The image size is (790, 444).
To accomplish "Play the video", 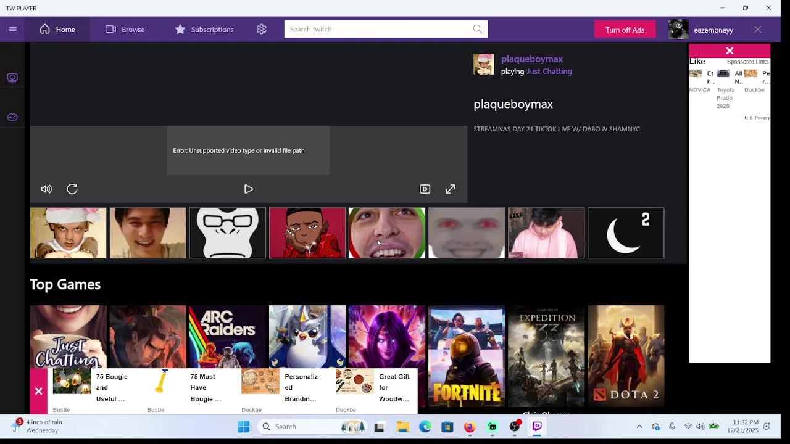I will pos(248,189).
